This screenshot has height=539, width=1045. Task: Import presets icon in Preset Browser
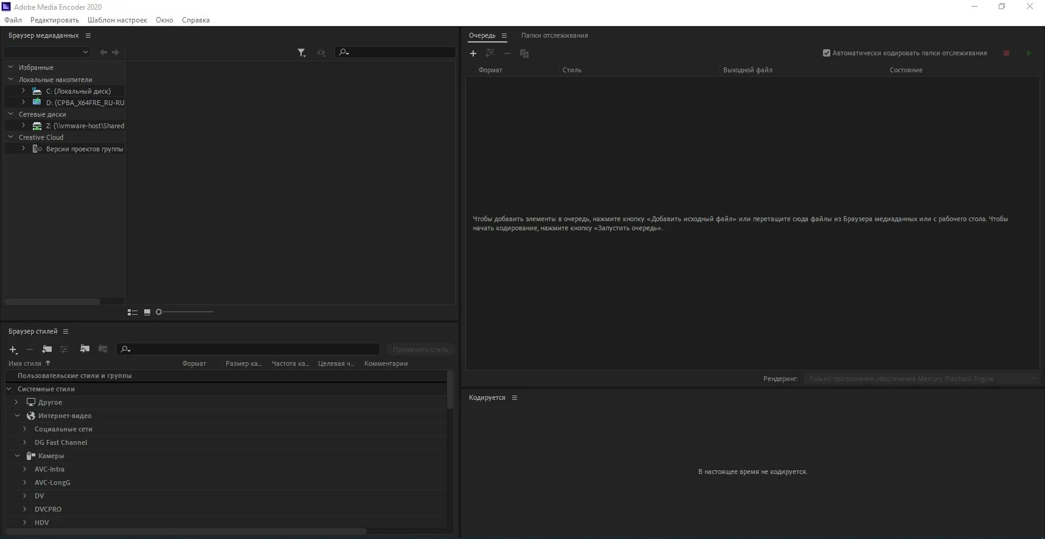click(x=85, y=349)
